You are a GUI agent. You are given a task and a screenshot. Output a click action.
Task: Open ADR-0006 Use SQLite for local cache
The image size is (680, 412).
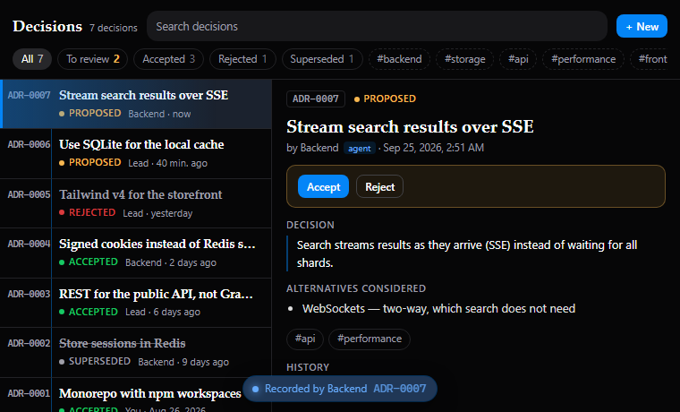coord(136,154)
